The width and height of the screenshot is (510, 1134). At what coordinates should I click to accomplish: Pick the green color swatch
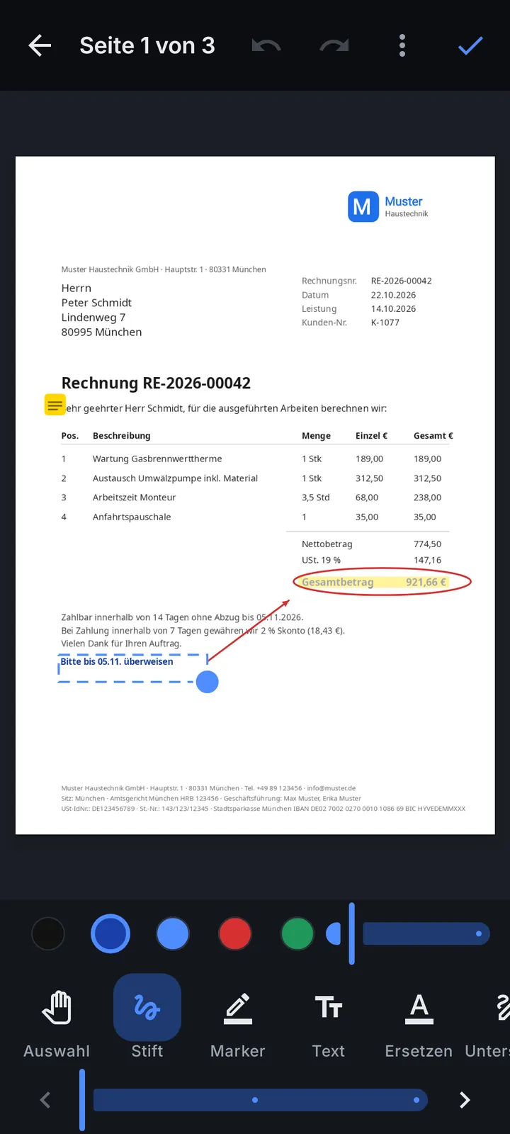297,933
